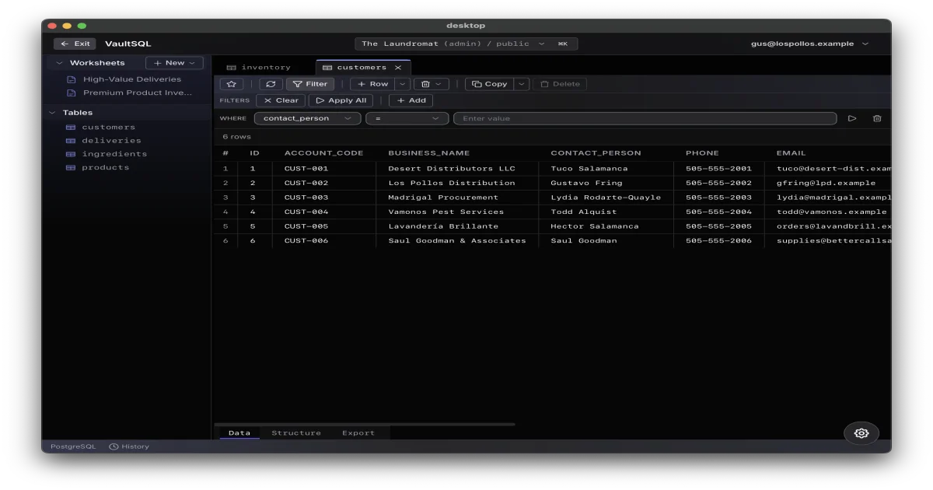Open the customers table in sidebar

[x=108, y=127]
